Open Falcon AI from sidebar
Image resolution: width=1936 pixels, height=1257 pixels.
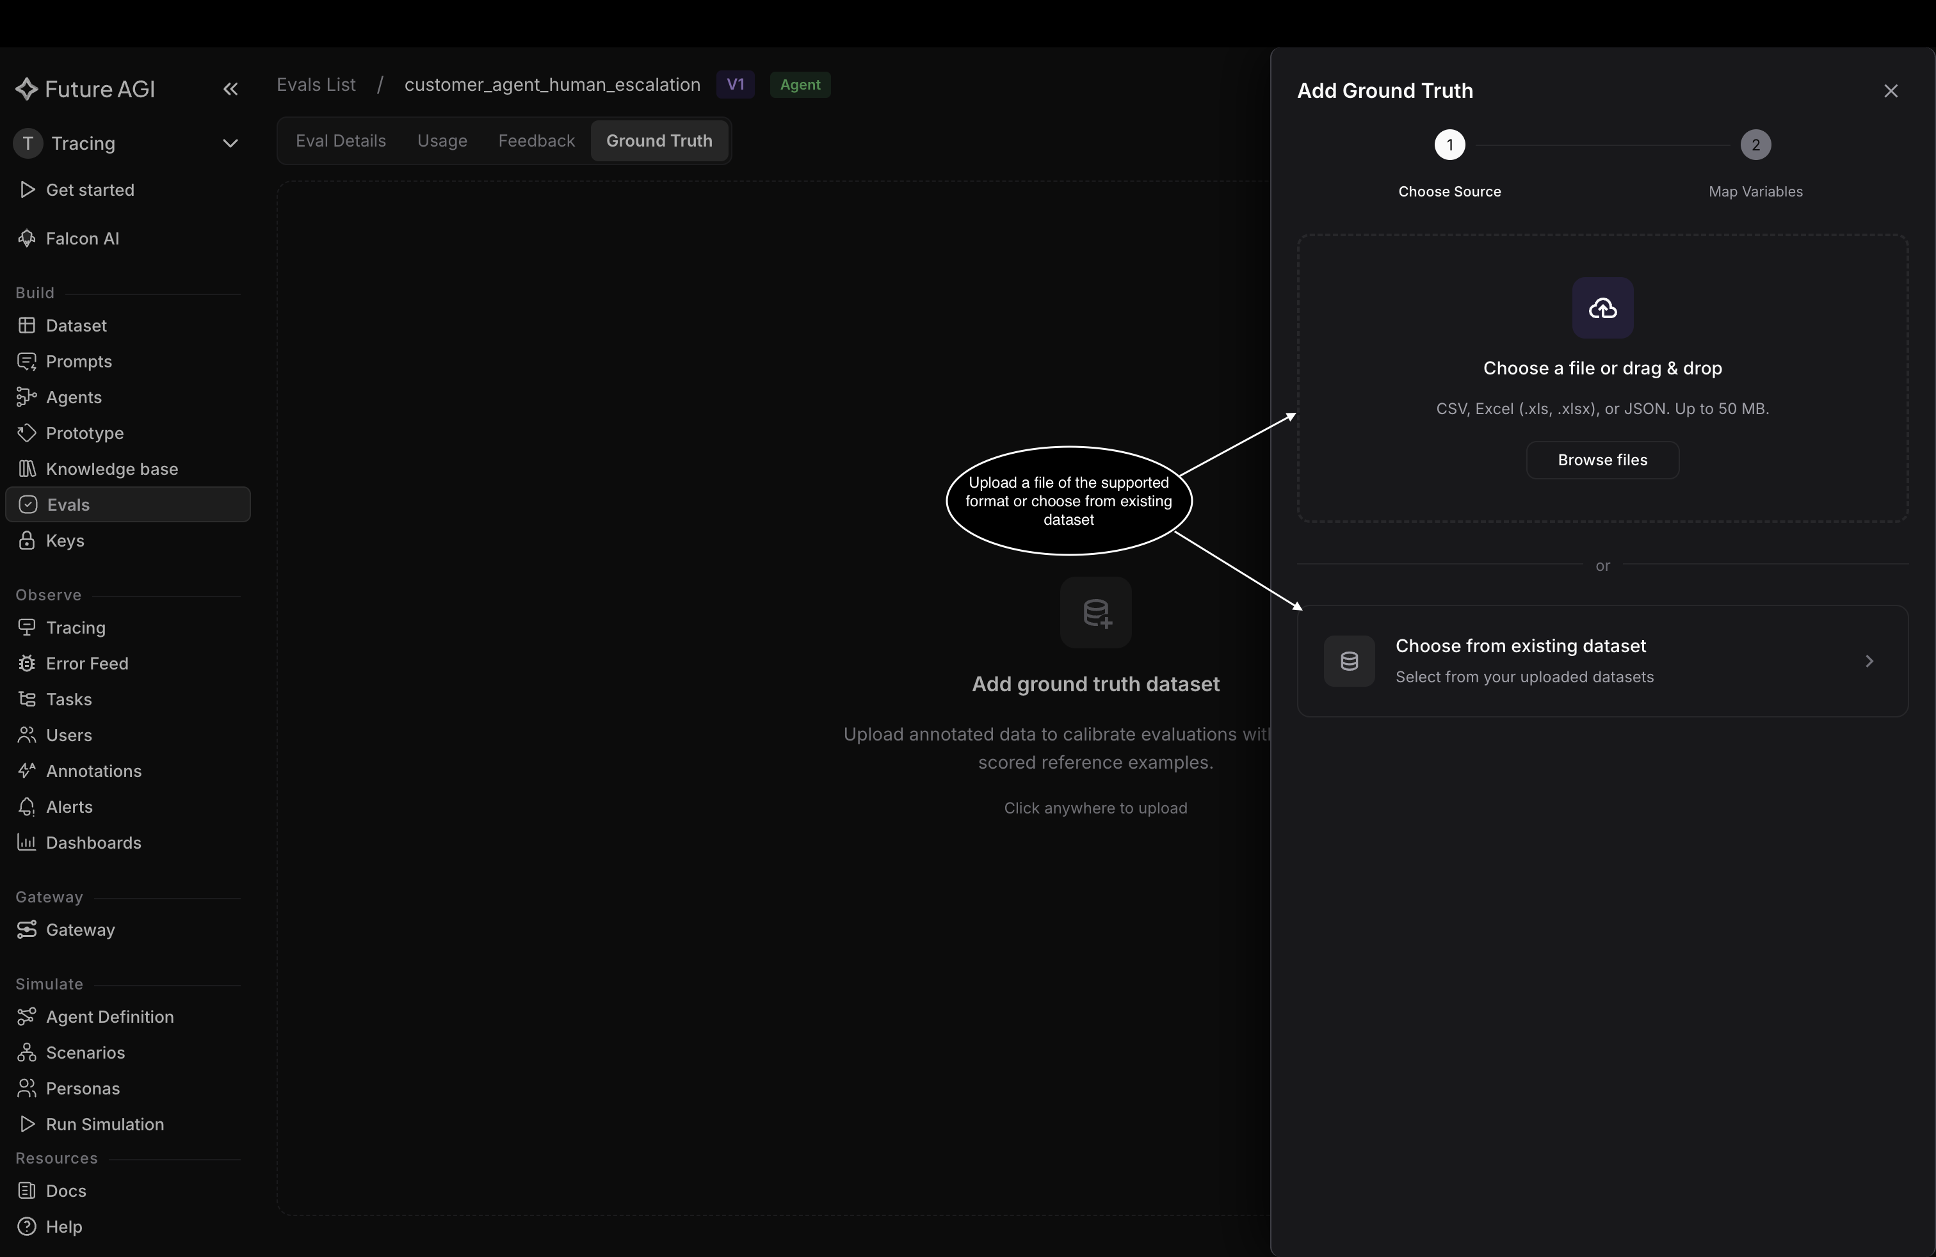(82, 238)
